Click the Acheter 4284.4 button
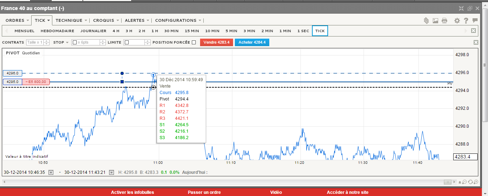 click(x=252, y=43)
